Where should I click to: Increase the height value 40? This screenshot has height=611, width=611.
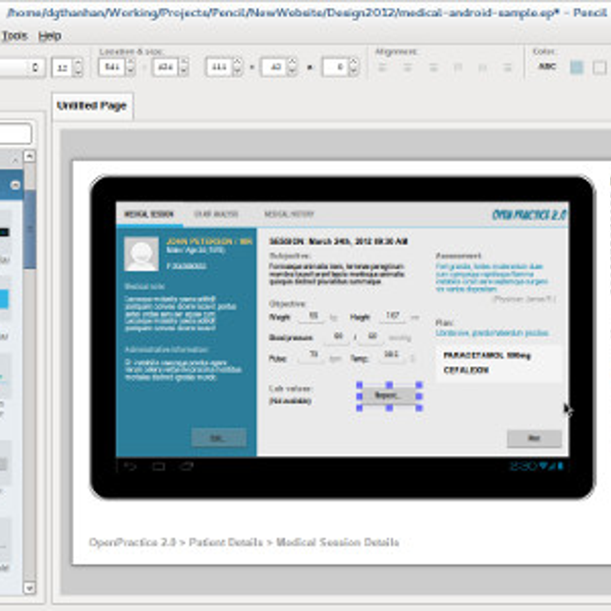click(x=292, y=62)
